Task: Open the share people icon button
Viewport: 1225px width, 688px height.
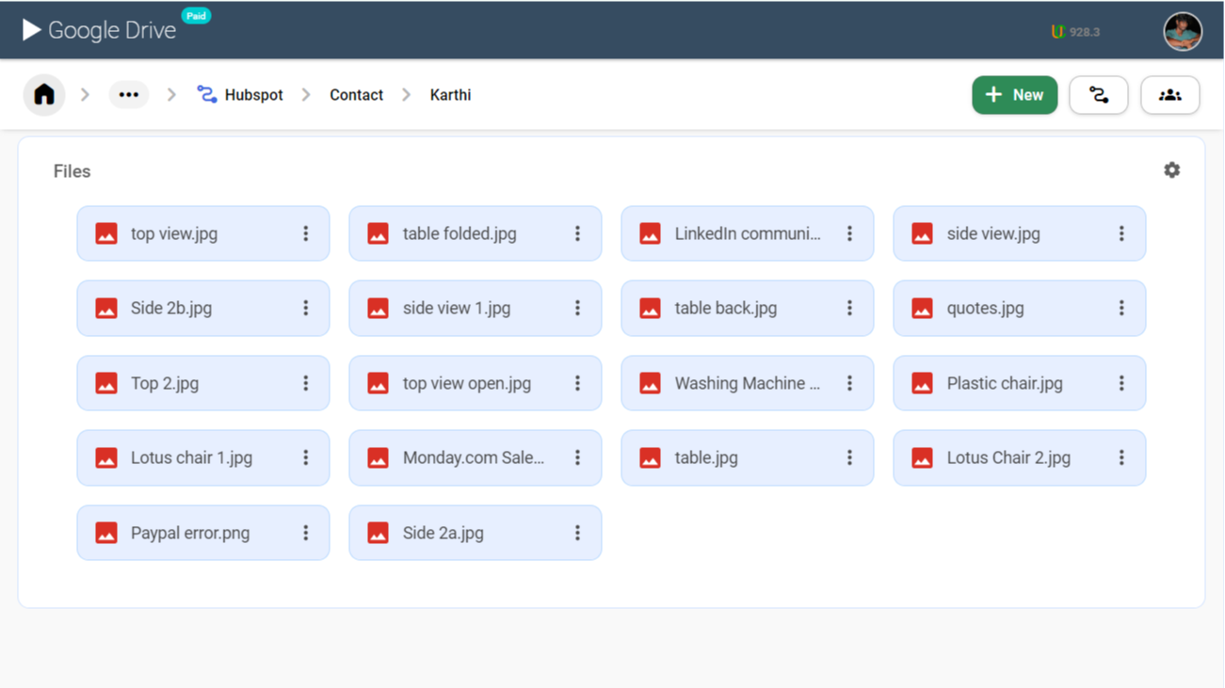Action: [1169, 95]
